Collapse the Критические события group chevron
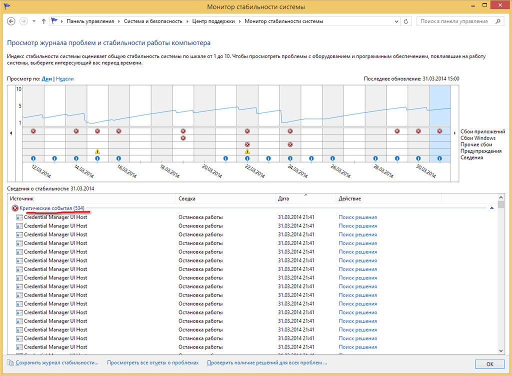The height and width of the screenshot is (376, 512). click(x=492, y=208)
